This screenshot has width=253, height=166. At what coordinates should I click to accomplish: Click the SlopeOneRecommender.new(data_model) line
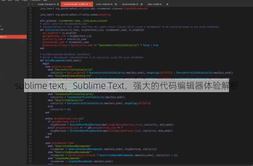click(82, 161)
